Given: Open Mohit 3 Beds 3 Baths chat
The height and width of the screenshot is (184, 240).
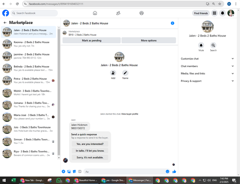Looking at the screenshot, I should click(28, 92).
